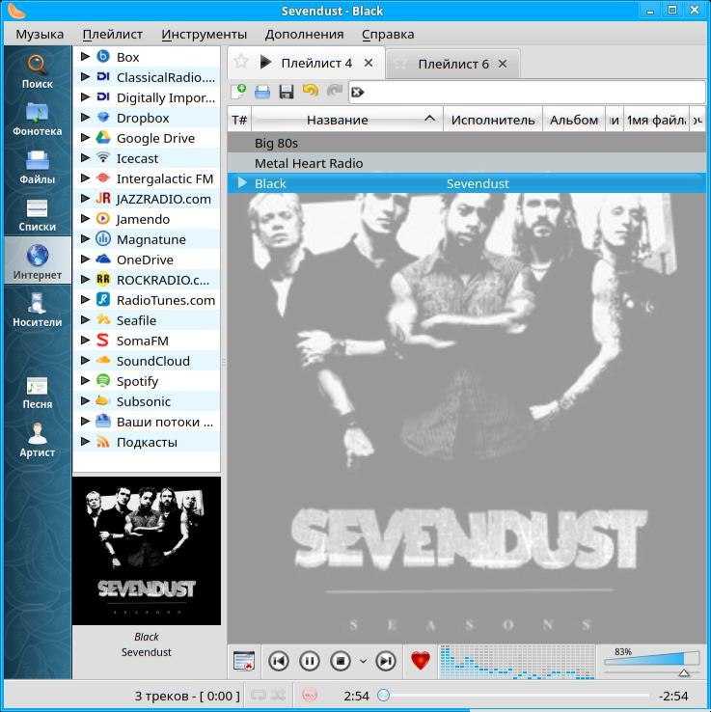Open the Дополнения menu
Viewport: 711px width, 712px height.
304,35
